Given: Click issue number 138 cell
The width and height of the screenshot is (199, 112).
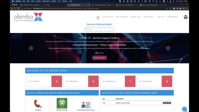Looking at the screenshot, I should tap(104, 103).
